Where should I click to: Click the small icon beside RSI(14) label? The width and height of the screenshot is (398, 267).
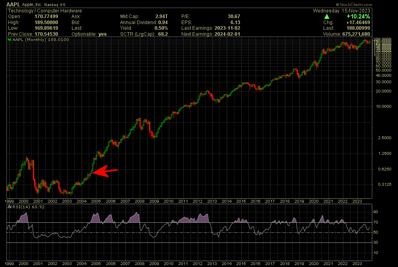pos(9,207)
